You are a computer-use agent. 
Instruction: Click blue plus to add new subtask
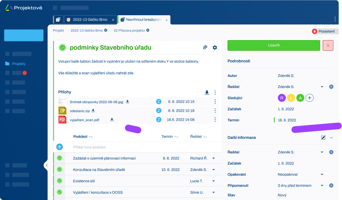(59, 147)
